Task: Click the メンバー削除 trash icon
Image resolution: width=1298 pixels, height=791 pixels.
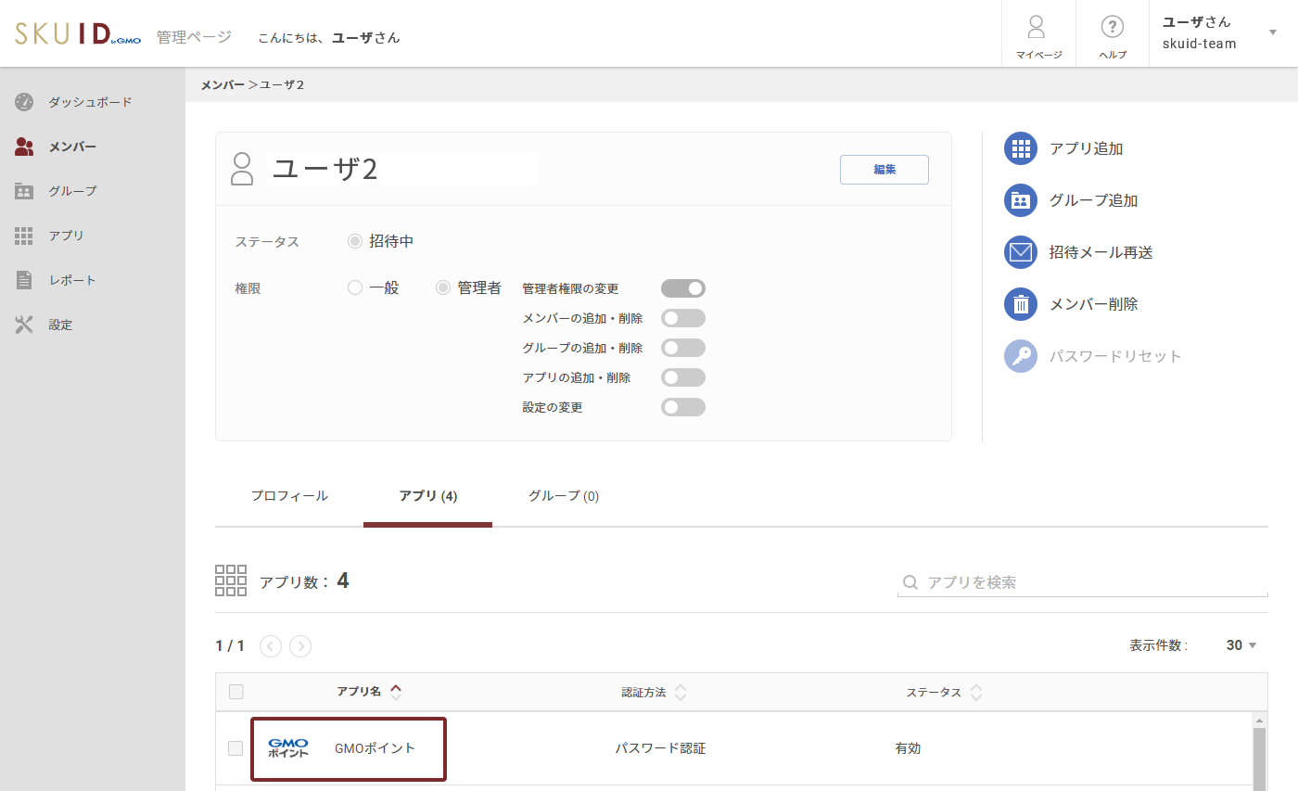Action: tap(1020, 303)
